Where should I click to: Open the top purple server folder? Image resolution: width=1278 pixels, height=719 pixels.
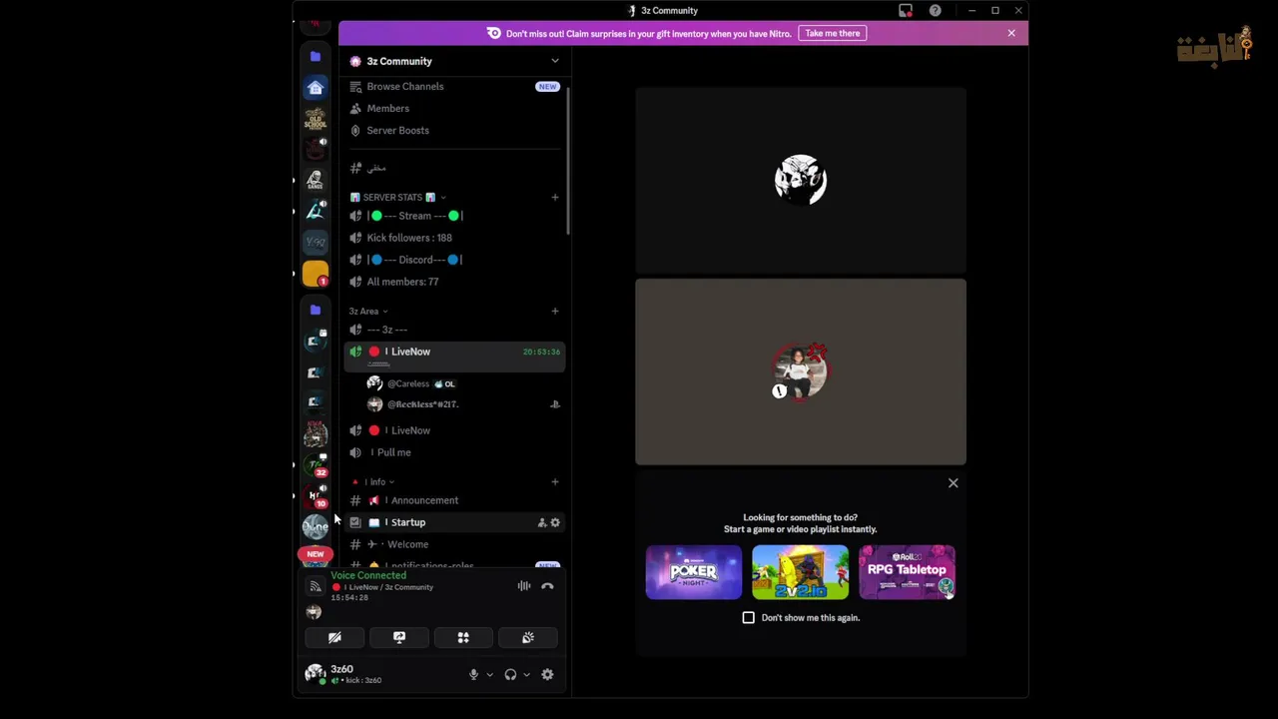[316, 57]
